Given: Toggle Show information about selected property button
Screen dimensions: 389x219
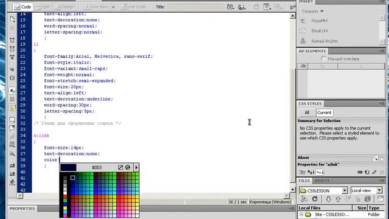Looking at the screenshot, I should click(375, 158).
